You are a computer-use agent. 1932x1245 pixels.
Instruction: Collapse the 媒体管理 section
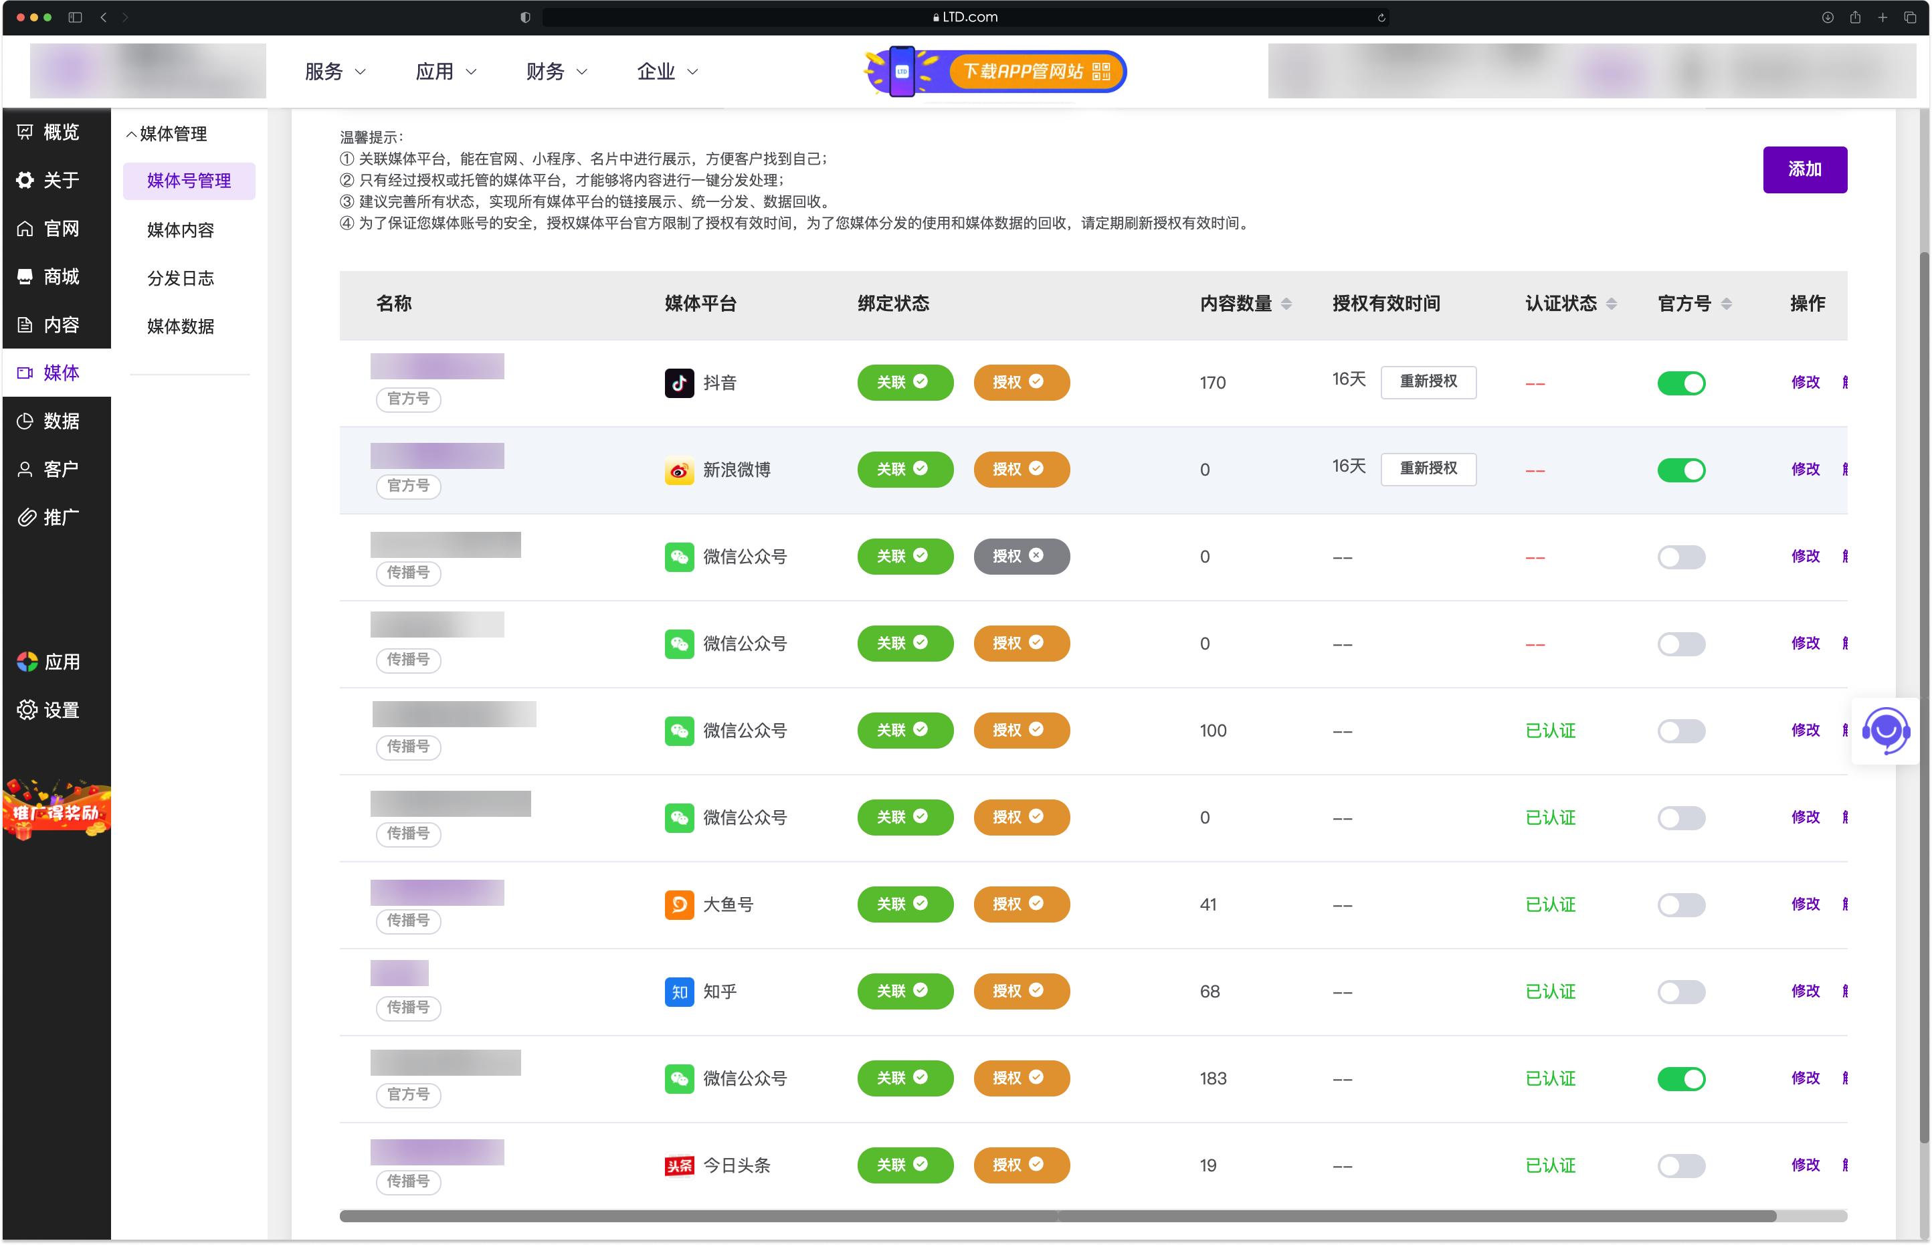168,133
